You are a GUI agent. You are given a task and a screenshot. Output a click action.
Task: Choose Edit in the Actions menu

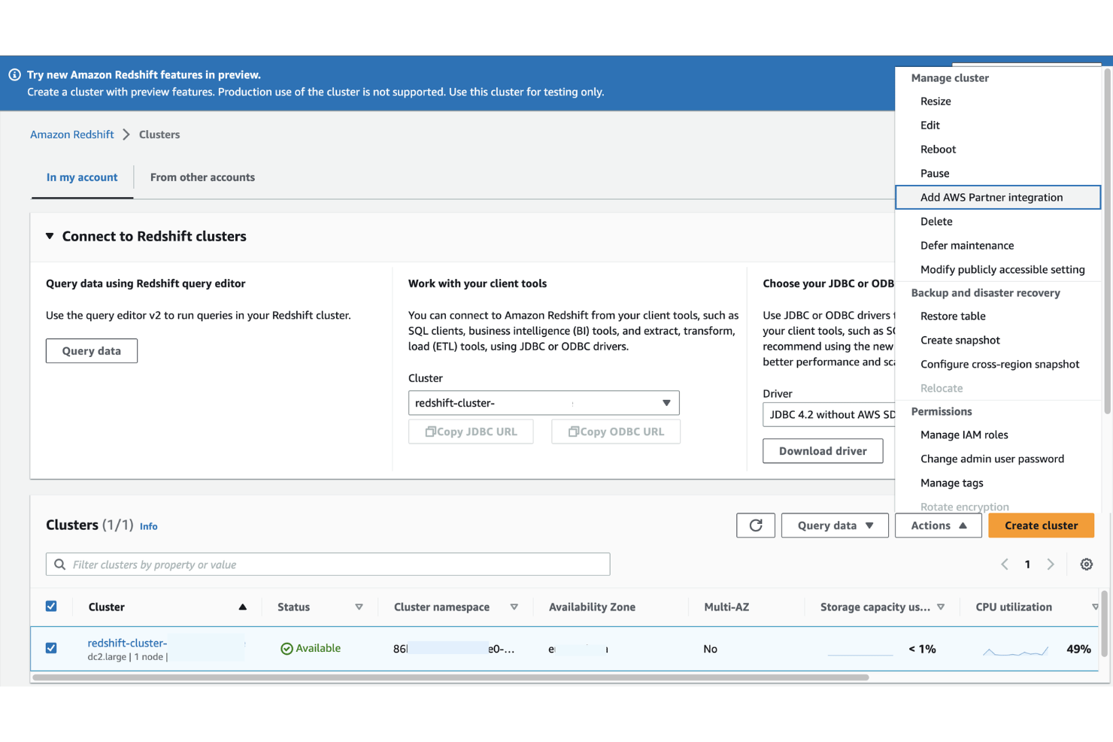click(998, 126)
